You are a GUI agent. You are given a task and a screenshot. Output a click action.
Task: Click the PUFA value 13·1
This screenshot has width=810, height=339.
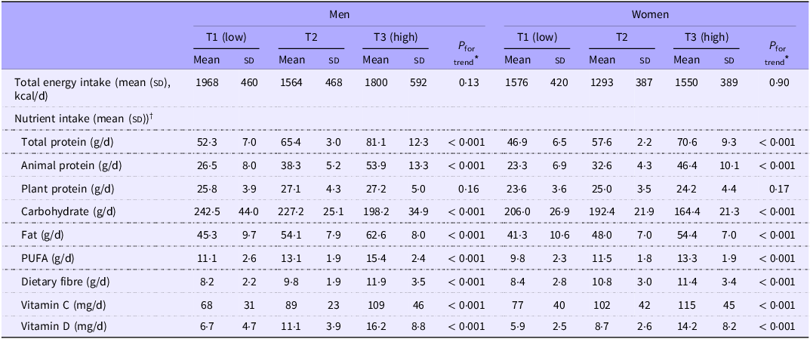tap(291, 258)
